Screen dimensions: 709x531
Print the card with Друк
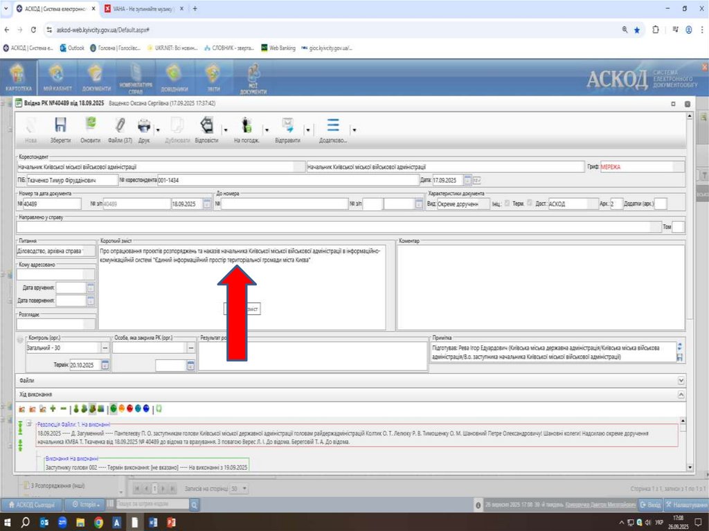point(144,130)
